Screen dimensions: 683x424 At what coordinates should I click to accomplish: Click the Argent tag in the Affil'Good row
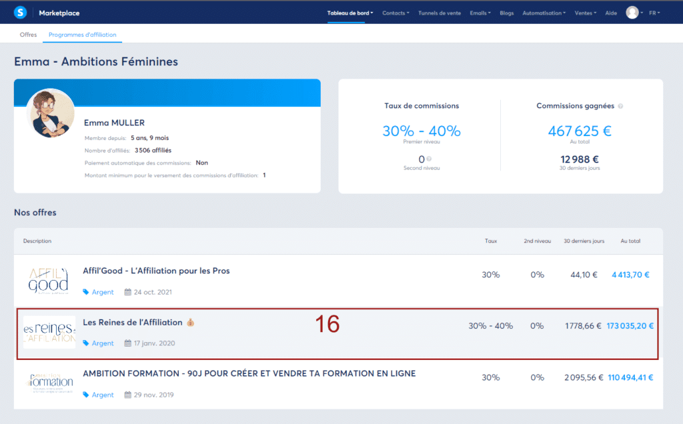[x=103, y=292]
